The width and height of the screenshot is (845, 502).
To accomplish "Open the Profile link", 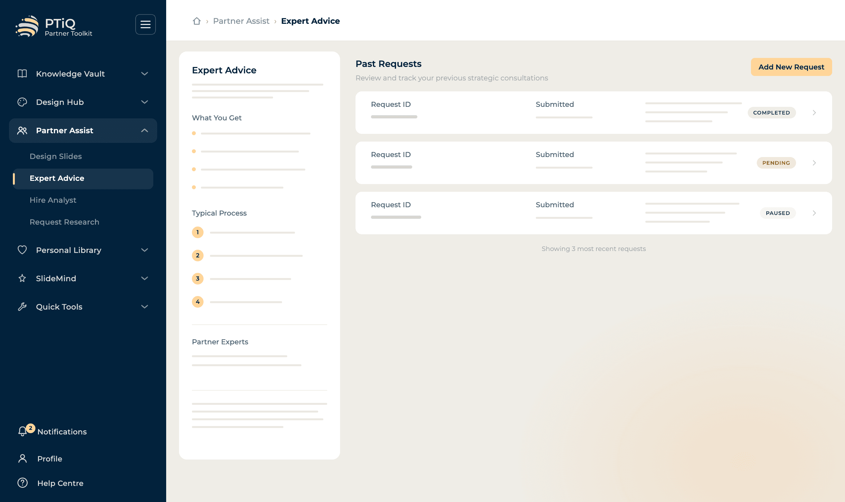I will (x=50, y=459).
